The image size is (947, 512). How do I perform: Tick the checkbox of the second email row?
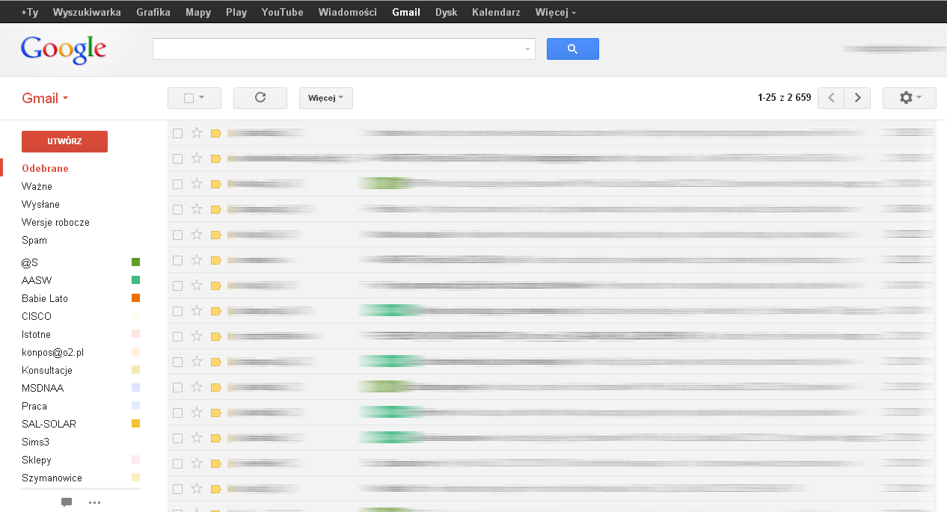pyautogui.click(x=178, y=158)
